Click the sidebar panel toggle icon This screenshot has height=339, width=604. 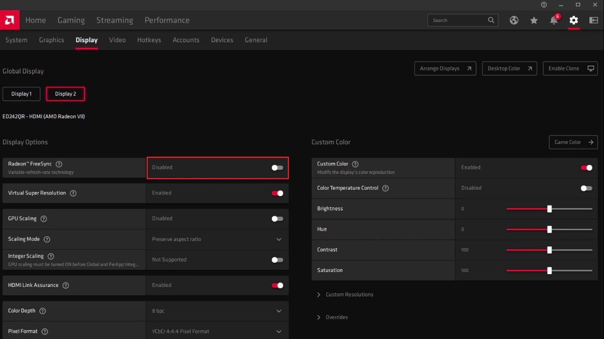pos(593,20)
